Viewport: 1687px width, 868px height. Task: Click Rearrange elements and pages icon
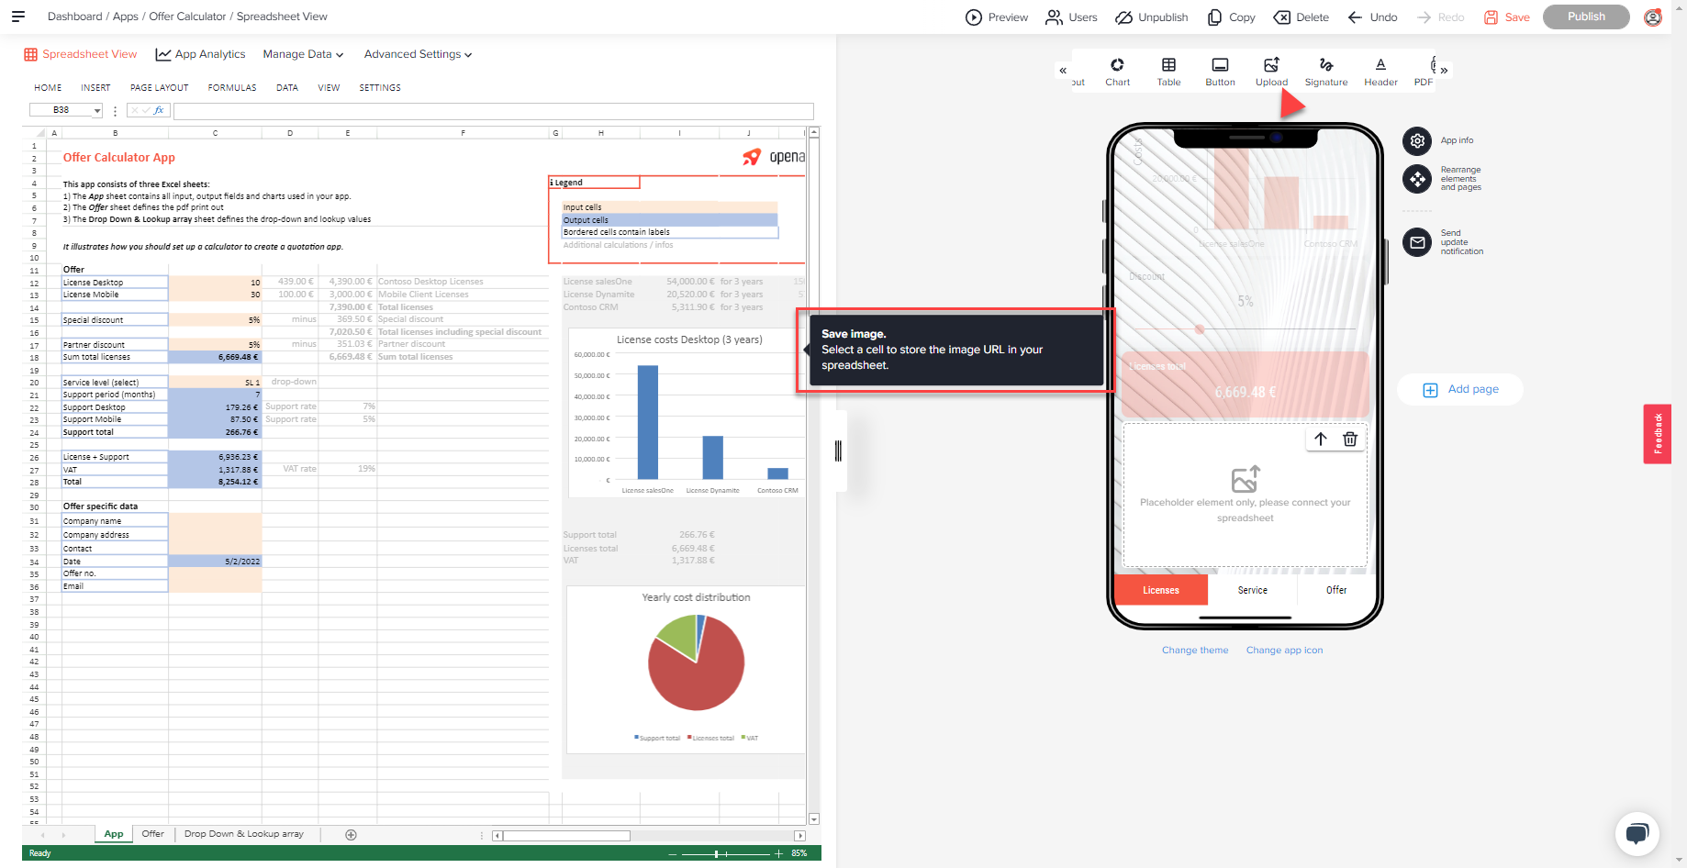point(1417,179)
